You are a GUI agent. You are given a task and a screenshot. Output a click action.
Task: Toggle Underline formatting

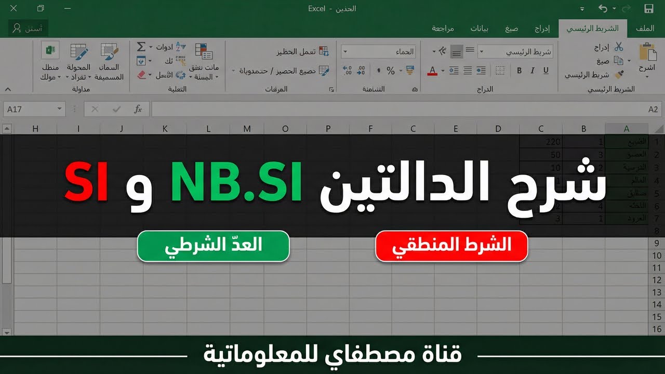coord(546,71)
